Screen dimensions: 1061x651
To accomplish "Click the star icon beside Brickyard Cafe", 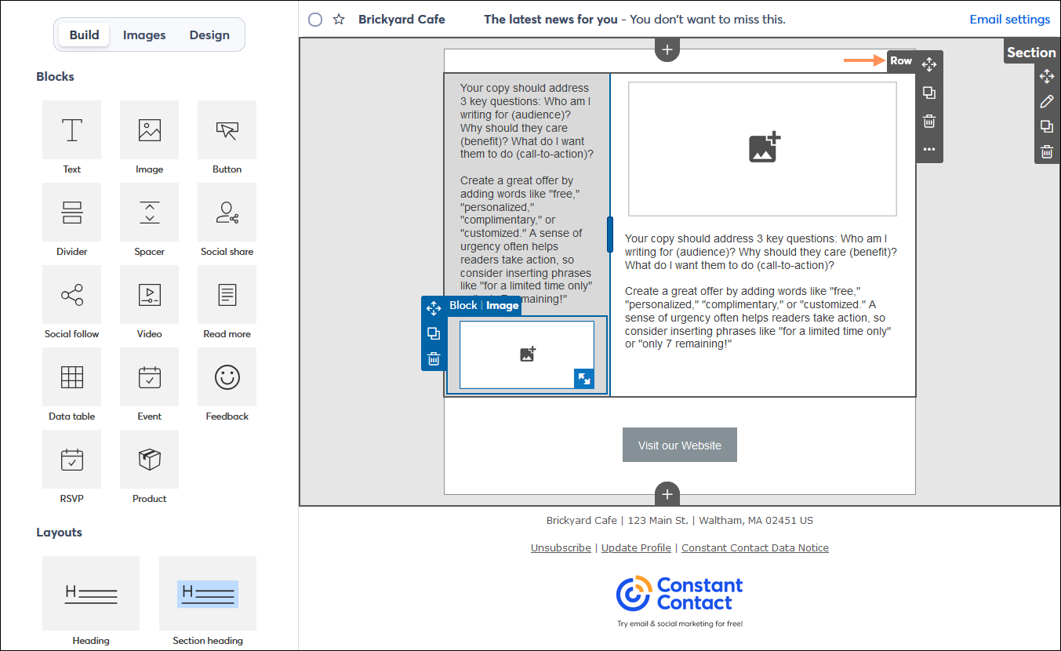I will 339,19.
